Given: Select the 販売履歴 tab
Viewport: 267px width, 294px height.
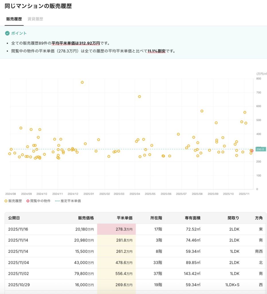Looking at the screenshot, I should coord(14,19).
